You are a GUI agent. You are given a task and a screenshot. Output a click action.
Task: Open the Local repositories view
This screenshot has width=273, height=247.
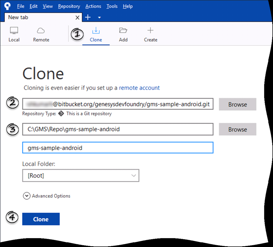(14, 35)
